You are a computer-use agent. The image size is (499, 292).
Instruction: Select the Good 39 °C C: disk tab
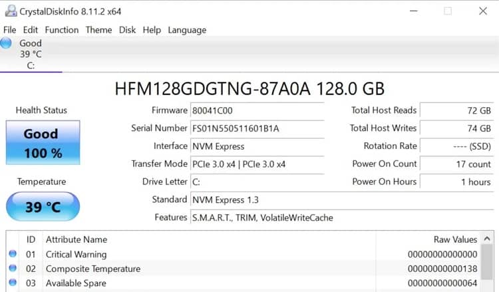(x=31, y=54)
